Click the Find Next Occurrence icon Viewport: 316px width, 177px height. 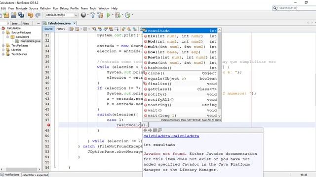105,29
